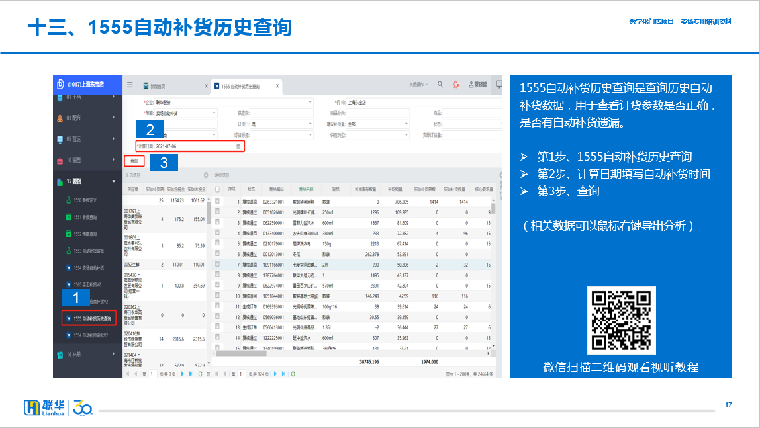
Task: Check row 2 checkbox for 0051026001
Action: click(218, 211)
